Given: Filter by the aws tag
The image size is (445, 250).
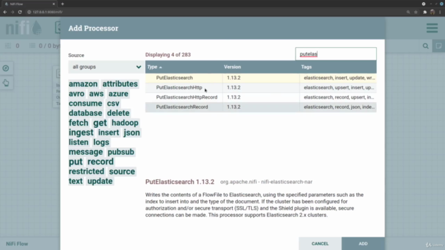Looking at the screenshot, I should tap(97, 94).
